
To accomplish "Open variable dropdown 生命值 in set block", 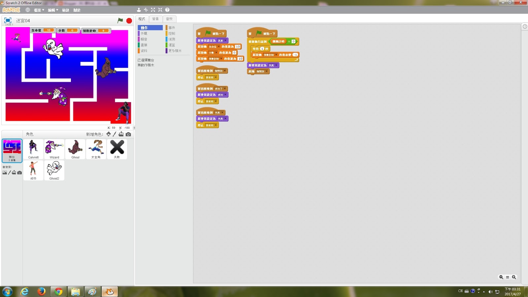I will pyautogui.click(x=214, y=47).
